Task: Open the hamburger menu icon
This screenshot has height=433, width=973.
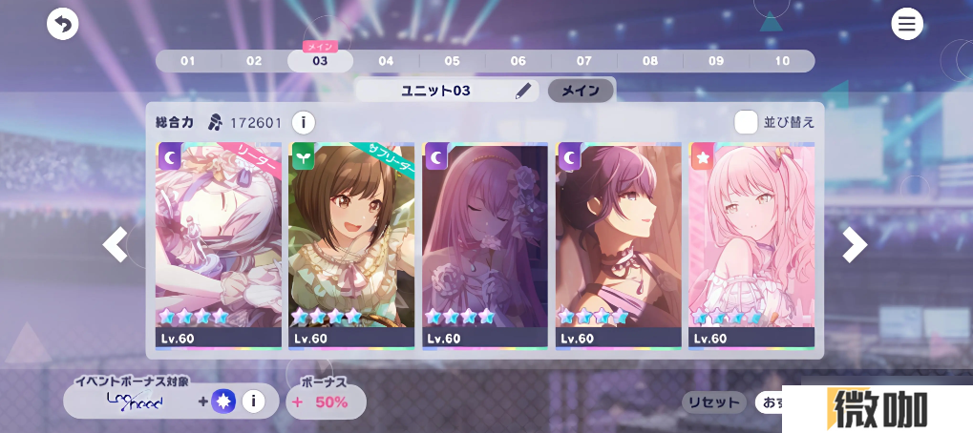Action: coord(906,24)
